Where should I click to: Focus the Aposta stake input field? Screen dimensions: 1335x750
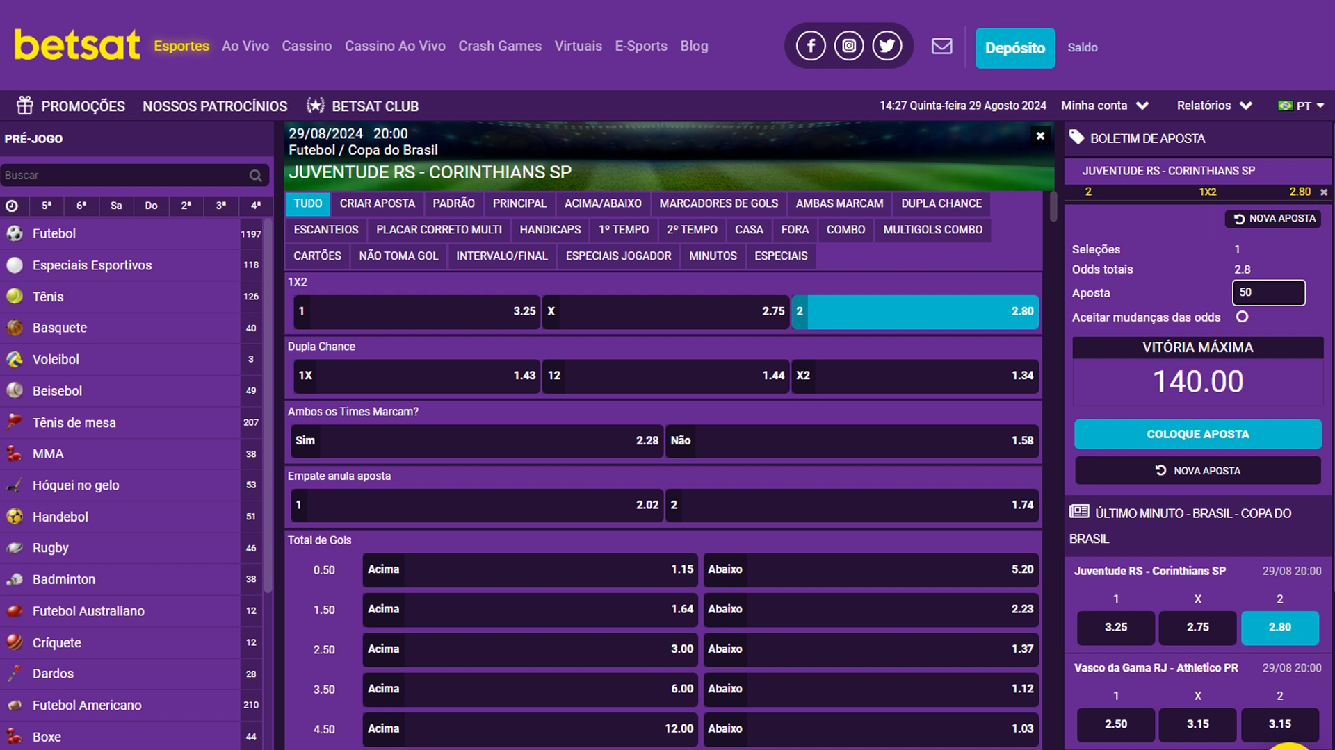click(1268, 292)
